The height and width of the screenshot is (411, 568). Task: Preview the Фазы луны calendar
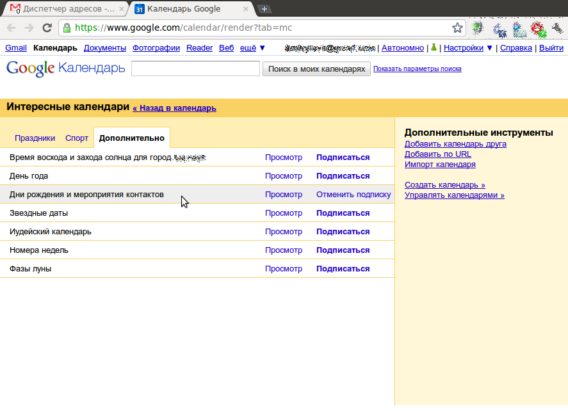pos(284,269)
